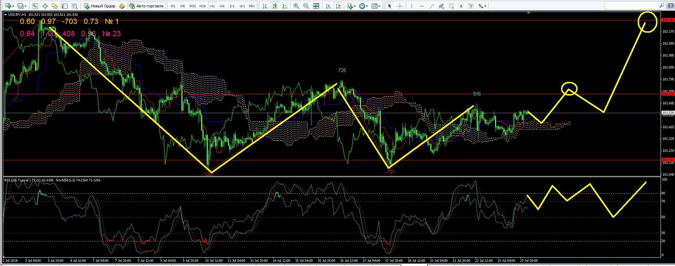Click the Новый Ордер button
Screen dimensions: 675x266
(x=100, y=6)
